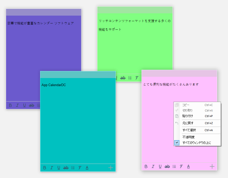Choose 元に戻す from the context menu

197,123
